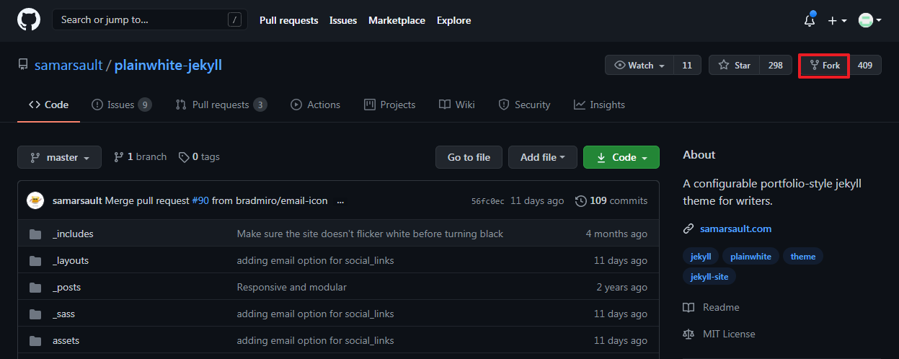
Task: Open pull request #90 link
Action: click(x=200, y=201)
